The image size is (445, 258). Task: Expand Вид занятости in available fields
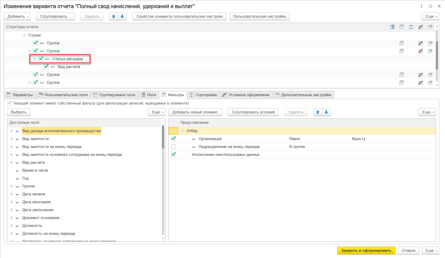[x=12, y=139]
